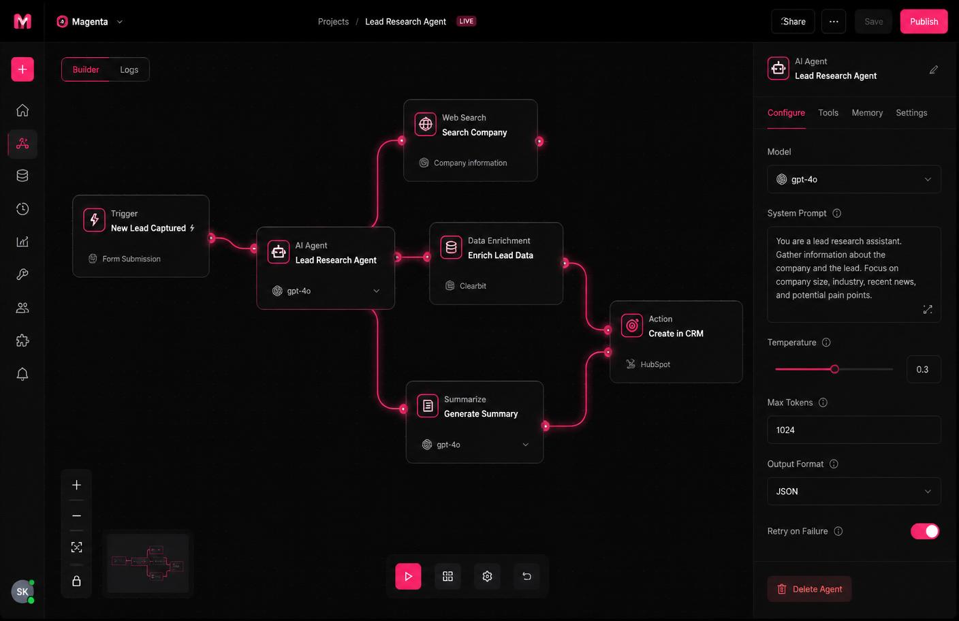Image resolution: width=959 pixels, height=621 pixels.
Task: Open the more options ellipsis menu
Action: (834, 22)
